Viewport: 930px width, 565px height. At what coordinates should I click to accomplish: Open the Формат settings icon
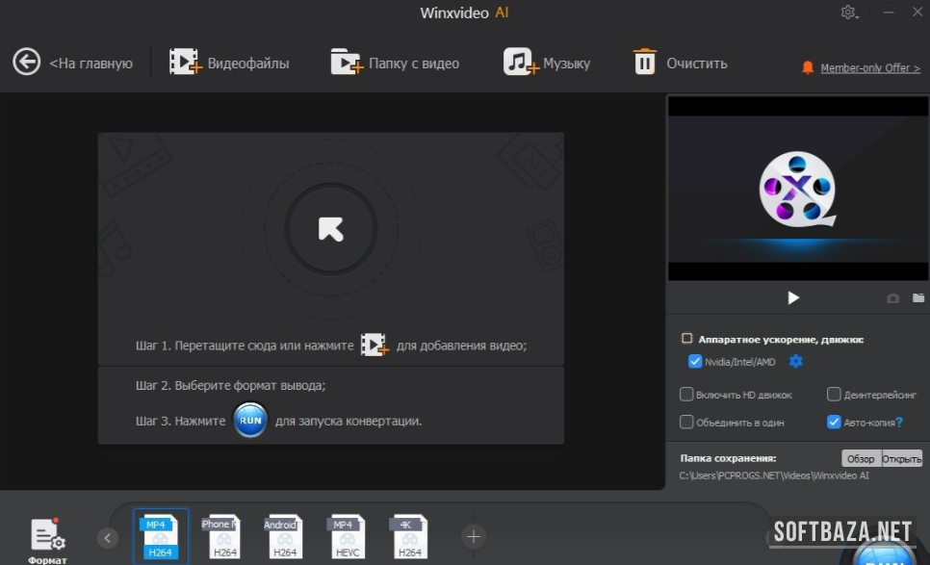click(47, 536)
